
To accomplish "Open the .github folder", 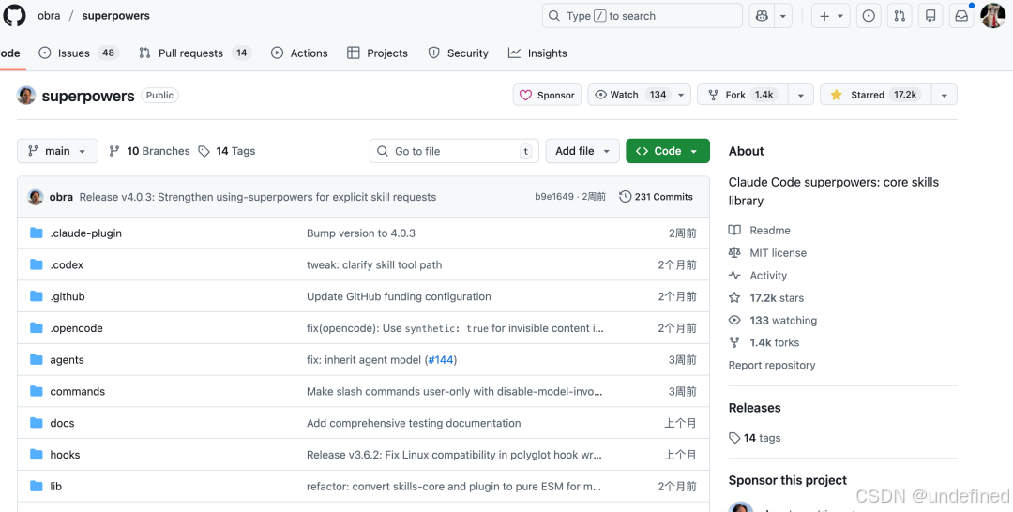I will click(x=68, y=296).
